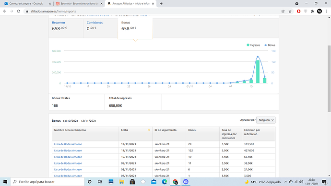Click the round dropdown icon beside the minimize button

point(297,3)
